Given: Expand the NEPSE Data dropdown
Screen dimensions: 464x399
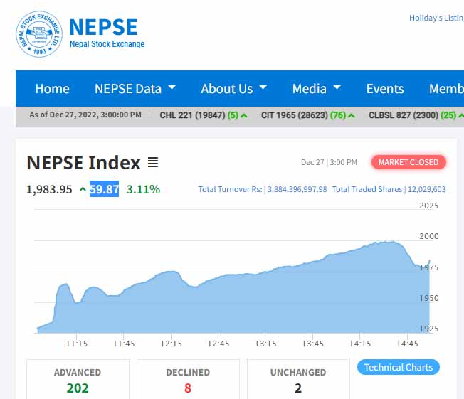Looking at the screenshot, I should click(x=135, y=89).
